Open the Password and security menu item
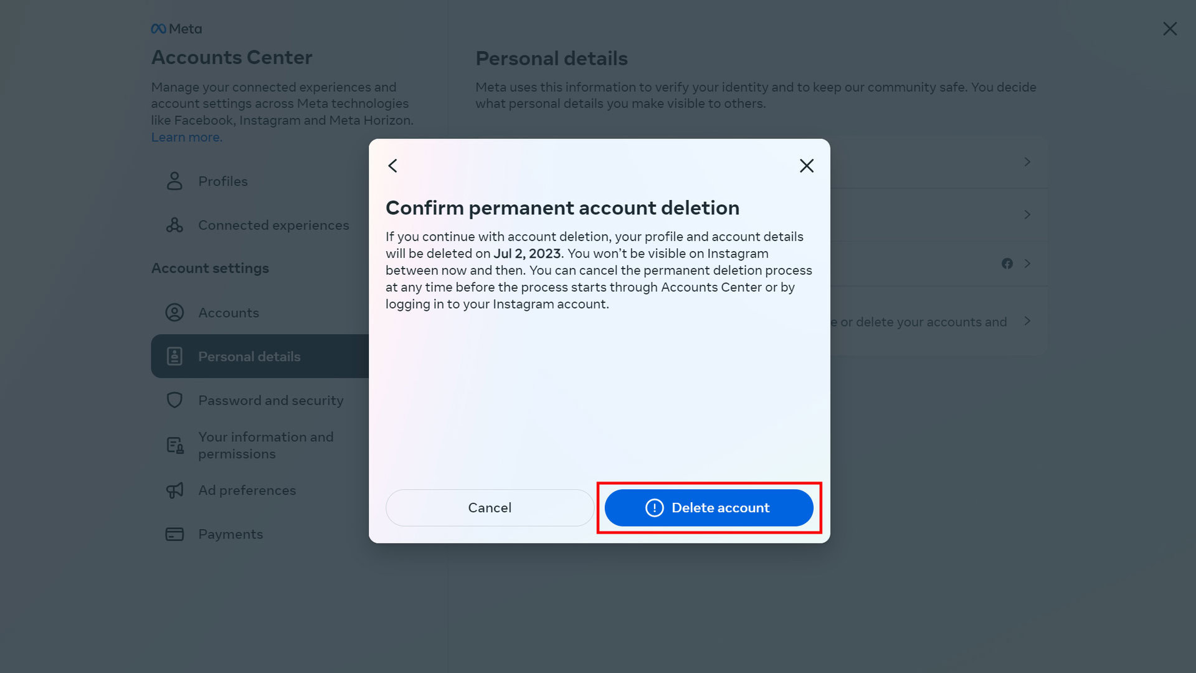 click(270, 400)
